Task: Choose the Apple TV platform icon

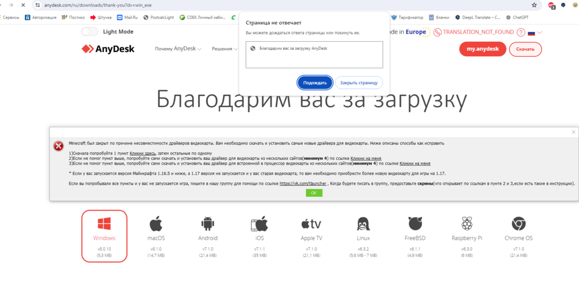Action: pos(312,224)
